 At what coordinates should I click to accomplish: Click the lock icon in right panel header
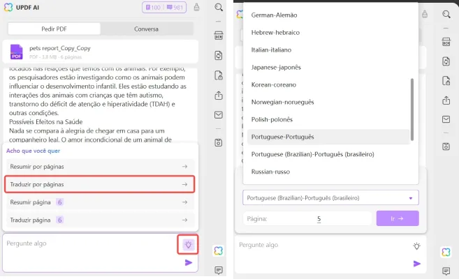pyautogui.click(x=425, y=14)
